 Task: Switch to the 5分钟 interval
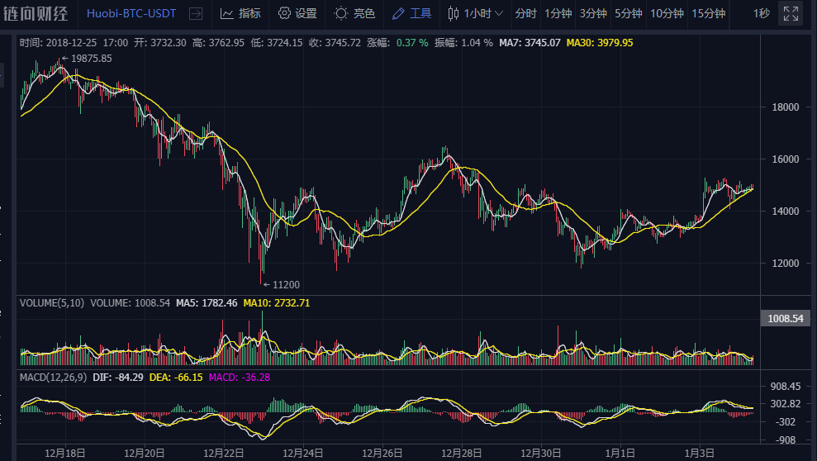628,13
